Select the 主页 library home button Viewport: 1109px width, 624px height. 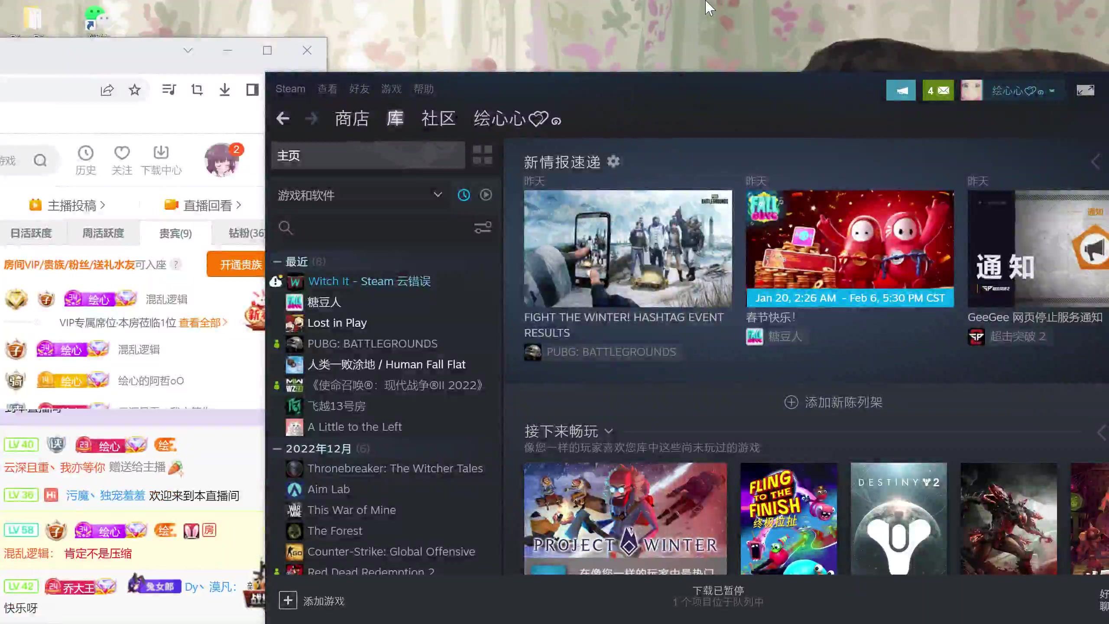(x=368, y=155)
